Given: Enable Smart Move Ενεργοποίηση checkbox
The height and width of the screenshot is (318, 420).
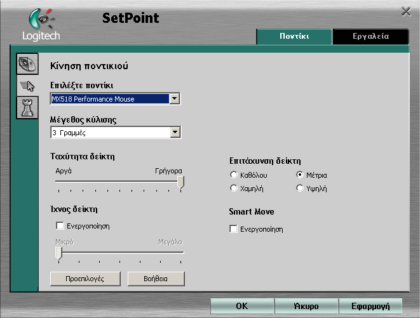Looking at the screenshot, I should 233,229.
